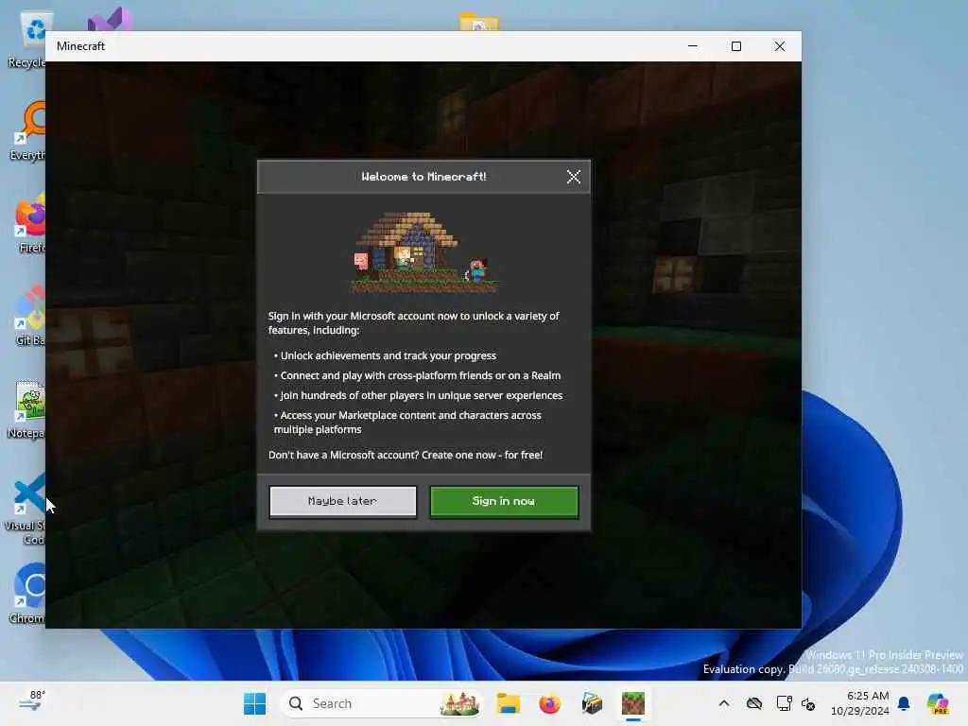Click the Minecraft grass block taskbar icon

pyautogui.click(x=632, y=703)
